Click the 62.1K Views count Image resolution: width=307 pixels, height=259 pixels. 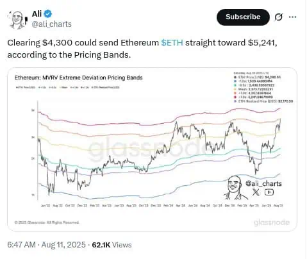[112, 245]
